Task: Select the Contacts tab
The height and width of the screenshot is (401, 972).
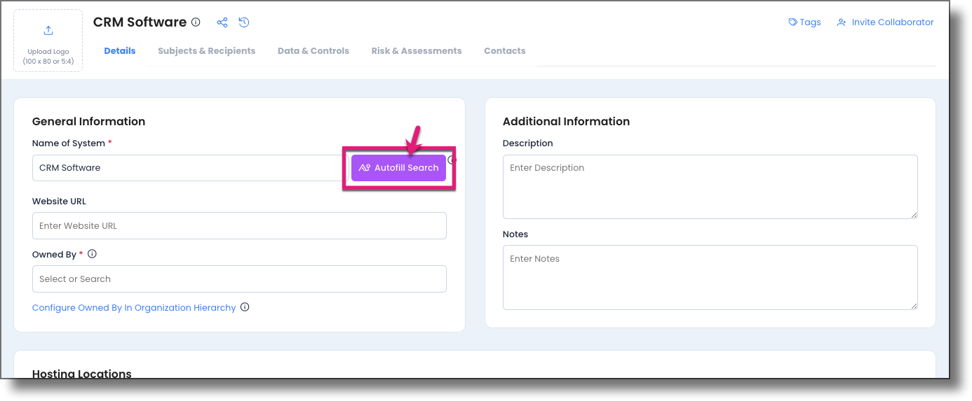Action: point(505,51)
